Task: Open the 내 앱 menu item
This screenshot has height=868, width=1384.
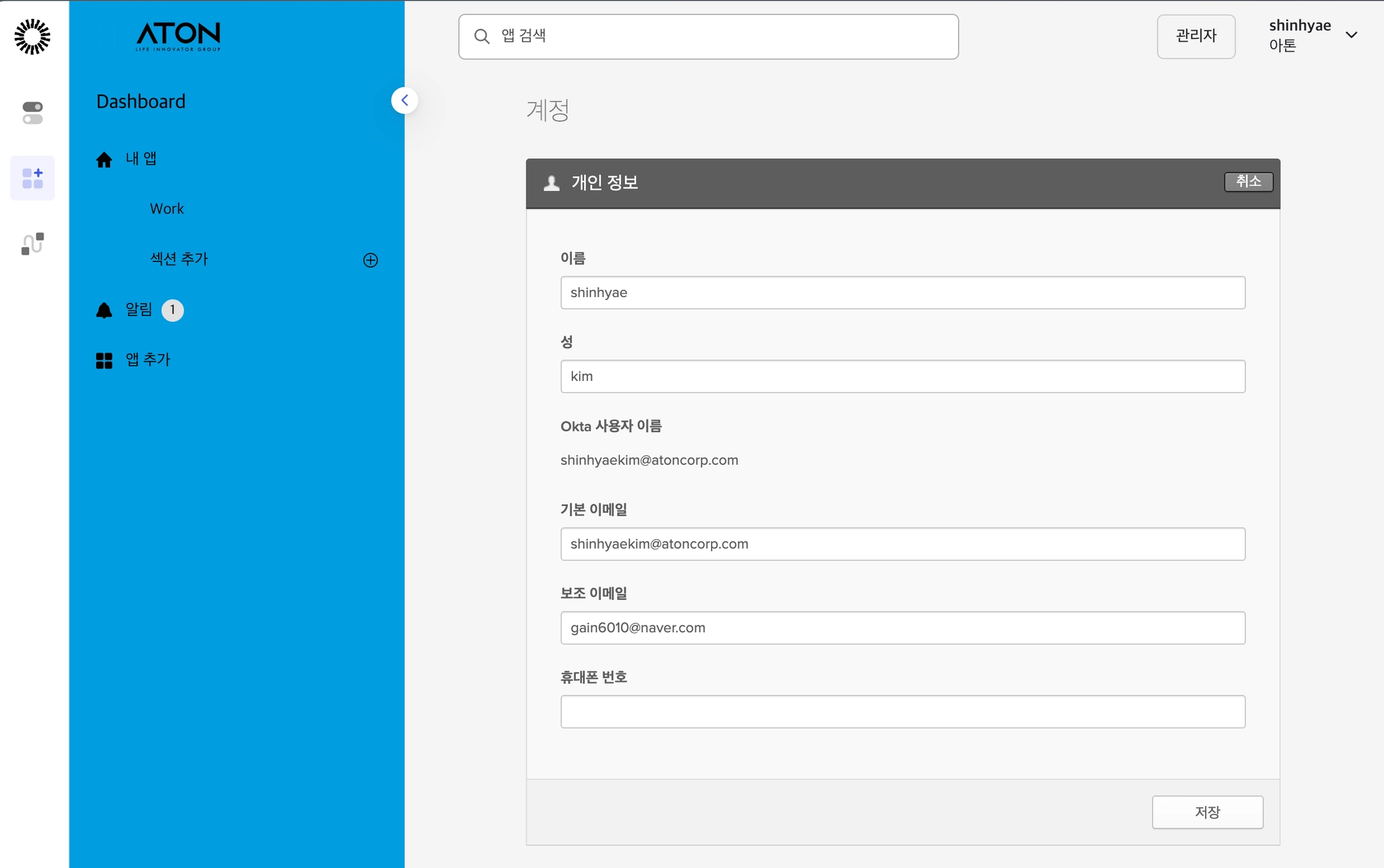Action: point(141,159)
